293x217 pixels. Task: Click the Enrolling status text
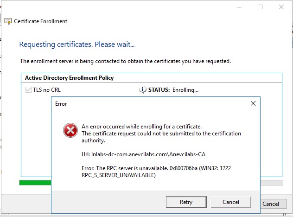[x=185, y=90]
